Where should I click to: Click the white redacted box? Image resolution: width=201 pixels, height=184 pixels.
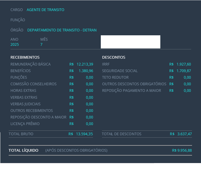[x=130, y=42]
